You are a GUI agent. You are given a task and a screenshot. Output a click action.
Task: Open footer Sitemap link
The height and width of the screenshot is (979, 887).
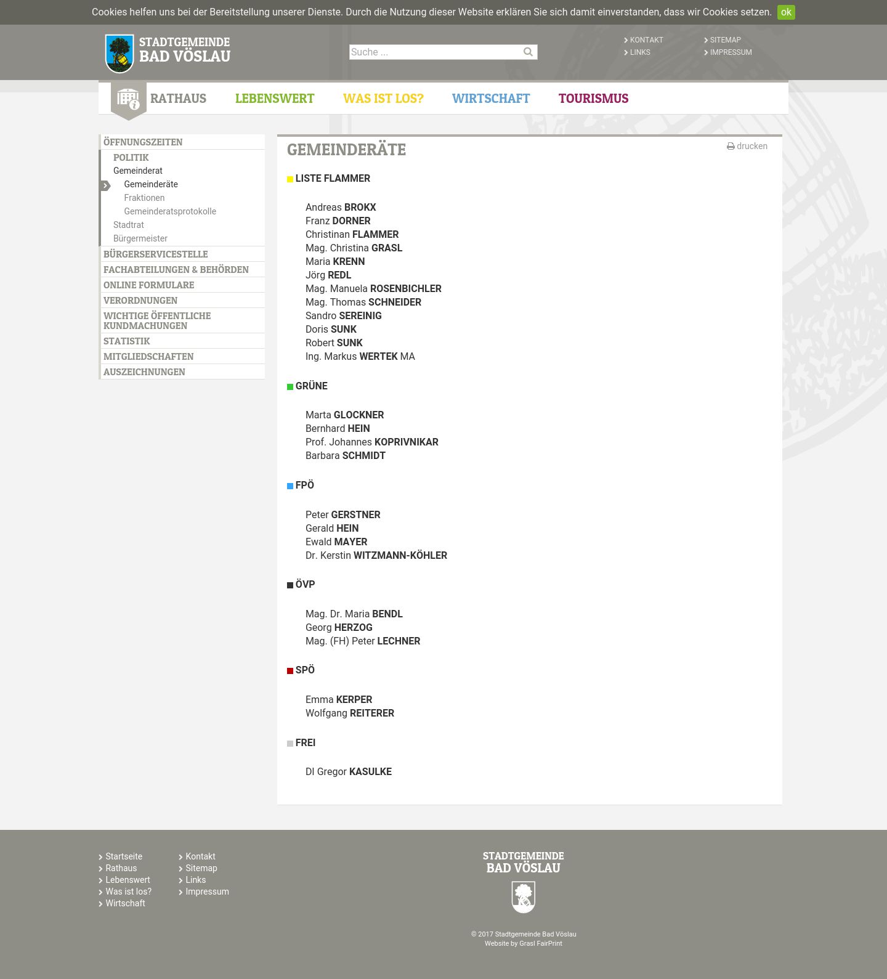201,868
